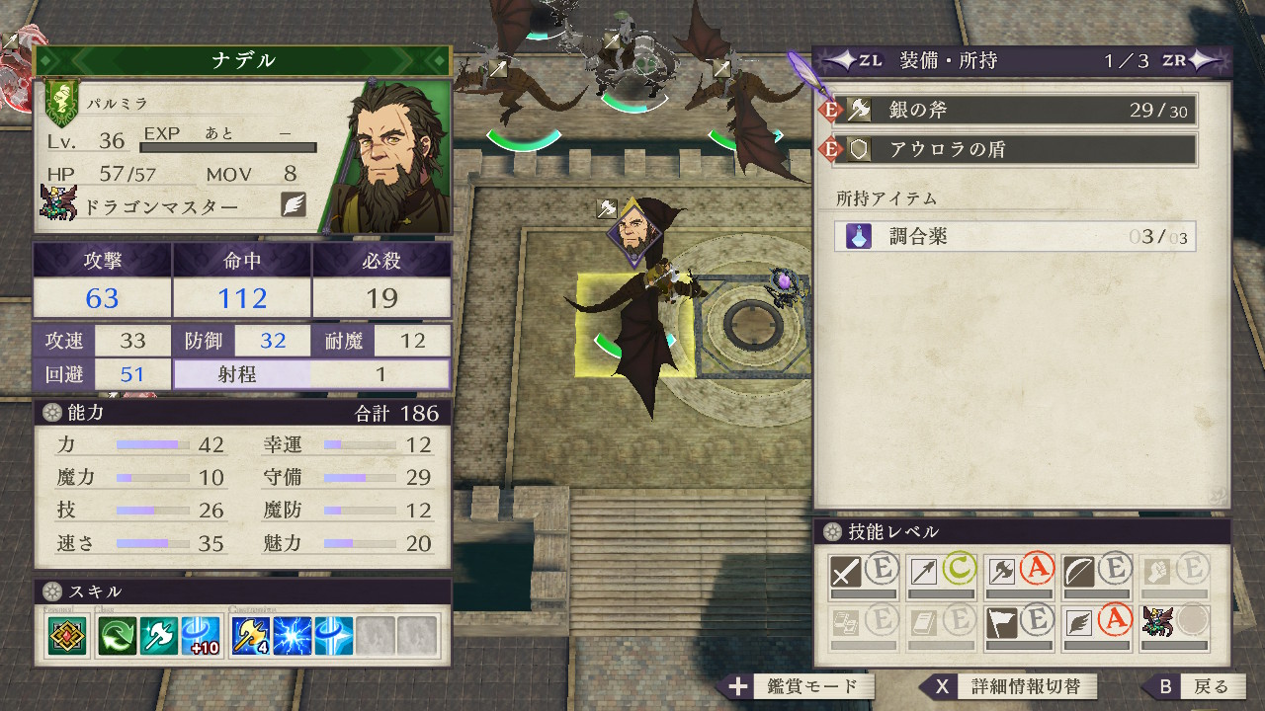Click the personal skill gold diamond icon

click(65, 636)
